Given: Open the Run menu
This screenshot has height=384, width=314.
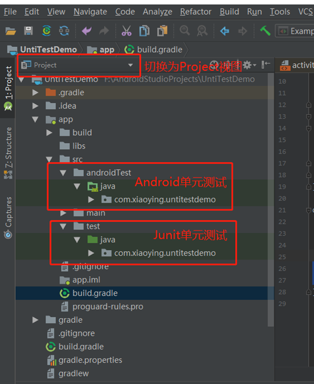Looking at the screenshot, I should (x=254, y=11).
